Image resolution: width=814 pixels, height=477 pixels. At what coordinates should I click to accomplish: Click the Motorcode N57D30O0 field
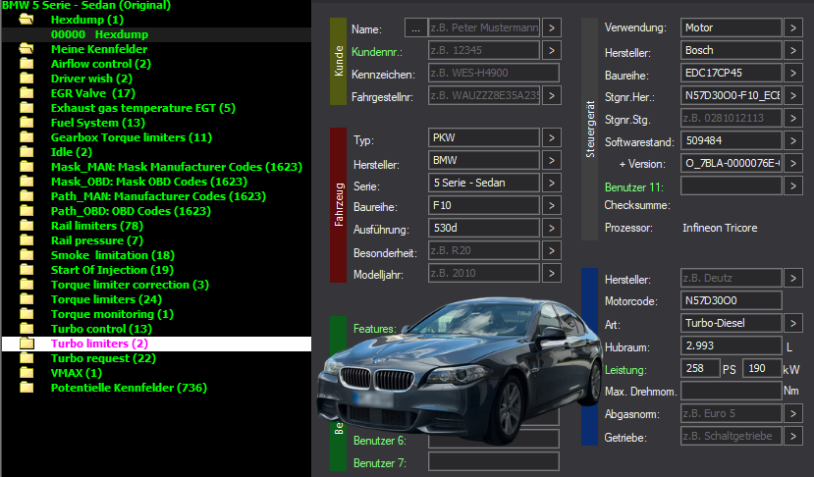[731, 300]
